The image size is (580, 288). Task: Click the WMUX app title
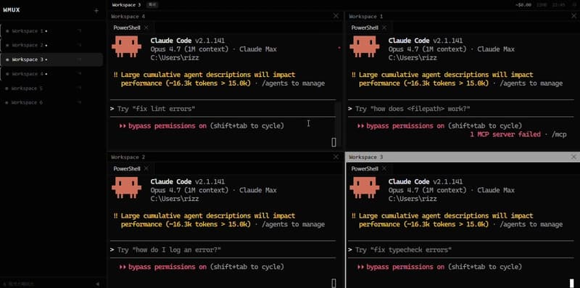click(12, 10)
